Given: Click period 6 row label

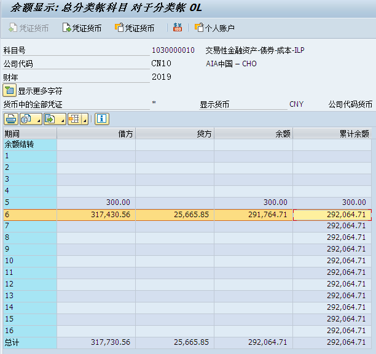Looking at the screenshot, I should pyautogui.click(x=30, y=215).
